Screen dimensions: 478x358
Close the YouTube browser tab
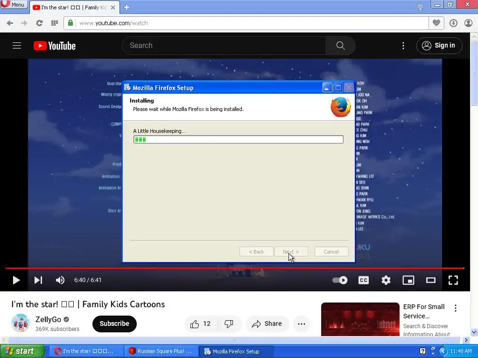113,7
